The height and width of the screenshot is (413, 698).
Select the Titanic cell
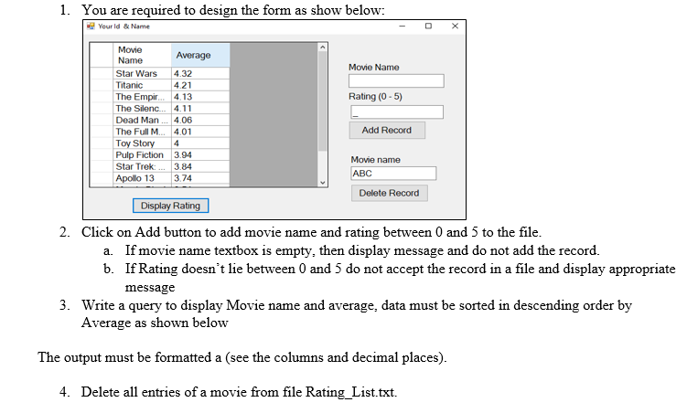[142, 85]
